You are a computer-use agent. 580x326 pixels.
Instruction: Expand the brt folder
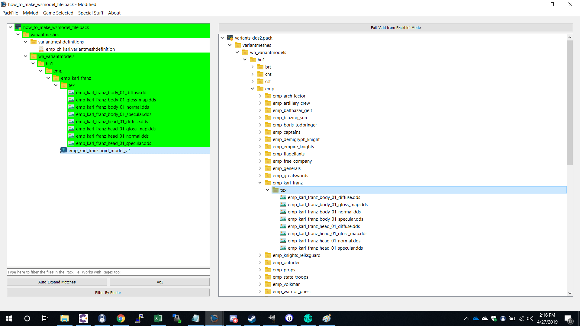point(253,67)
